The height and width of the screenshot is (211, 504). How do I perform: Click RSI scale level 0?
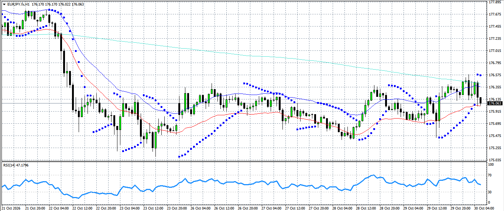click(489, 203)
